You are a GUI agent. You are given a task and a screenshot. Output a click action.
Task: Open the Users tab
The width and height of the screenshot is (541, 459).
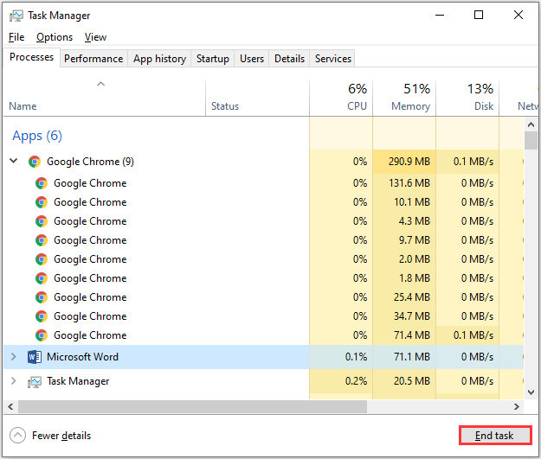(252, 59)
